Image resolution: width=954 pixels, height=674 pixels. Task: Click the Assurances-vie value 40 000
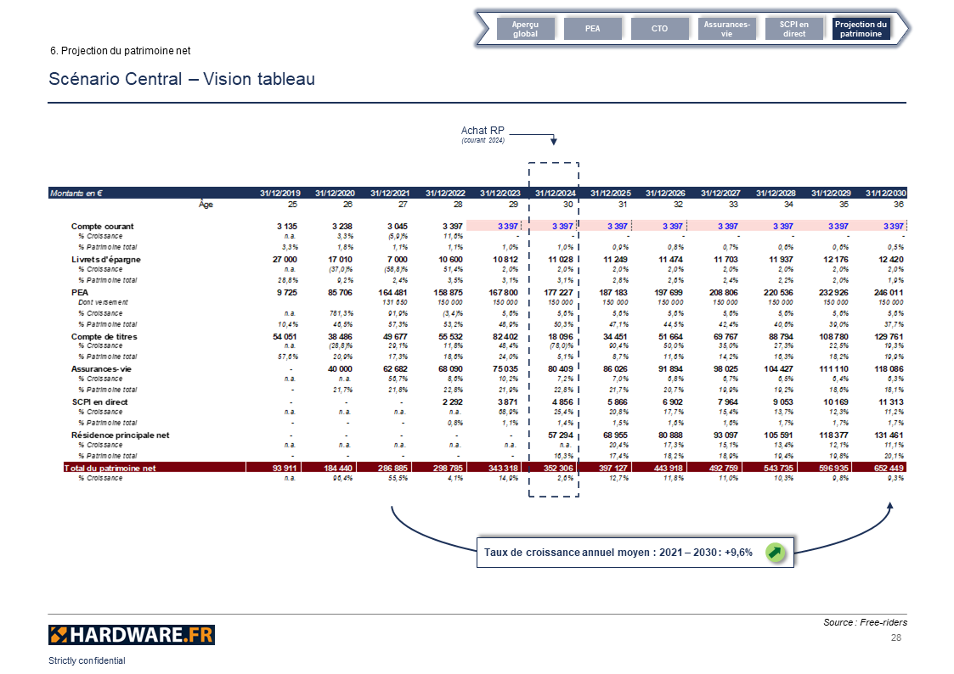click(x=340, y=369)
